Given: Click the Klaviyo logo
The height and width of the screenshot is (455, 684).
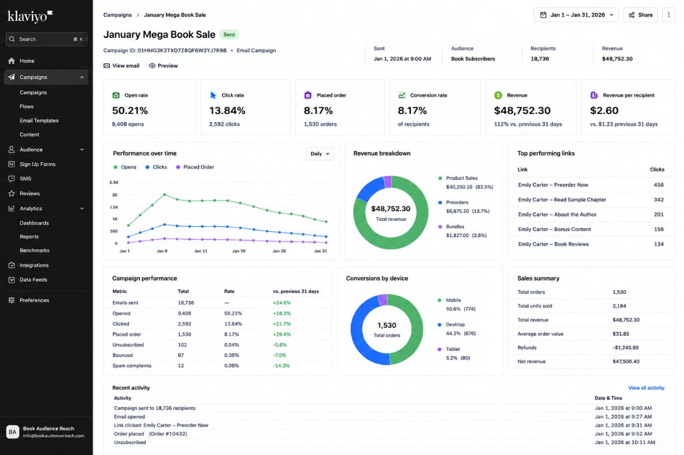Looking at the screenshot, I should [30, 17].
